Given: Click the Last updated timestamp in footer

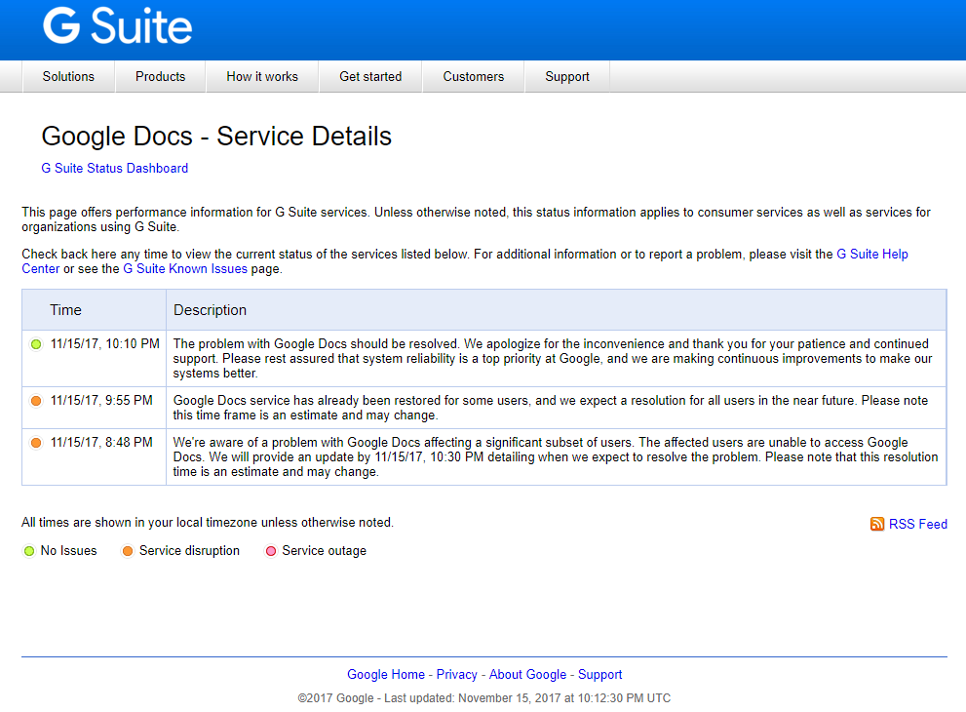Looking at the screenshot, I should coord(527,697).
